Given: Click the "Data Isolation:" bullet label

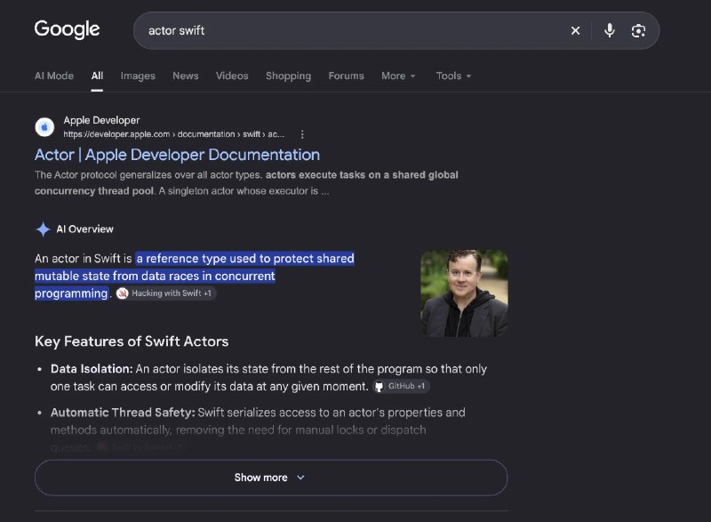Looking at the screenshot, I should (x=92, y=369).
